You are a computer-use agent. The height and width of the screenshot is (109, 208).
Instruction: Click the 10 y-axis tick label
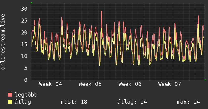[x=24, y=56]
